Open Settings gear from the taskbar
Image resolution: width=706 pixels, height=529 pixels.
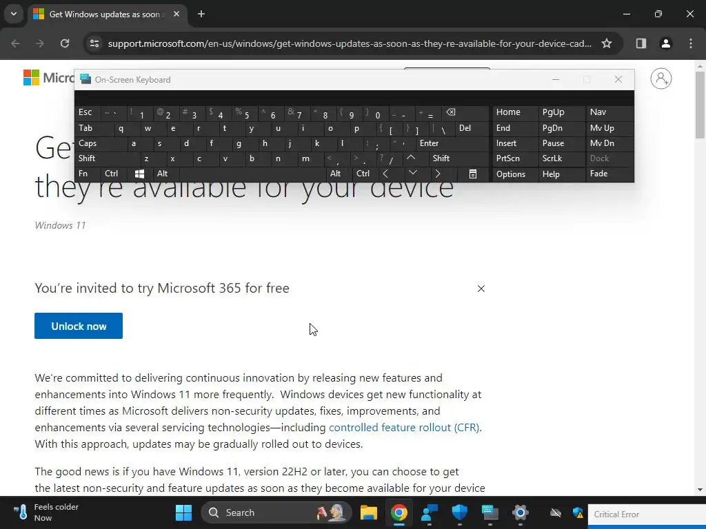520,512
